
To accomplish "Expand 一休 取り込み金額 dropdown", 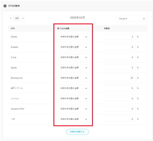I will 73,119.
